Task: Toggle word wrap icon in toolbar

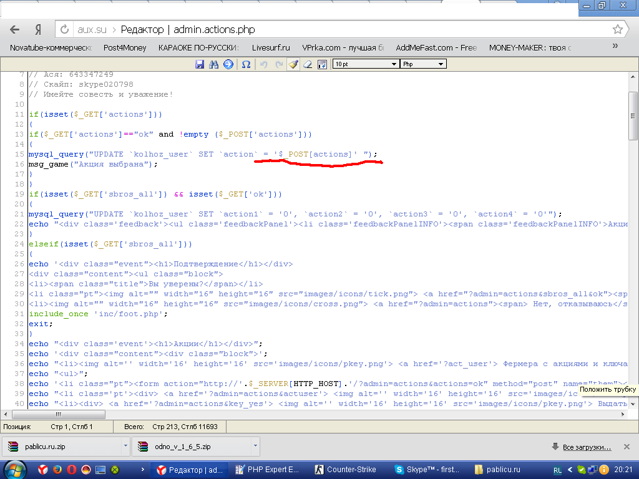Action: click(x=323, y=64)
